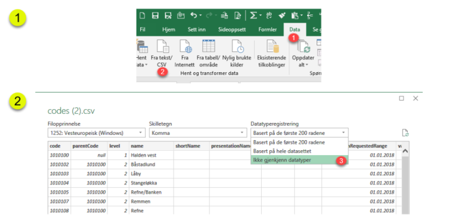
Task: Click the cell with code 1010100
Action: click(x=59, y=155)
